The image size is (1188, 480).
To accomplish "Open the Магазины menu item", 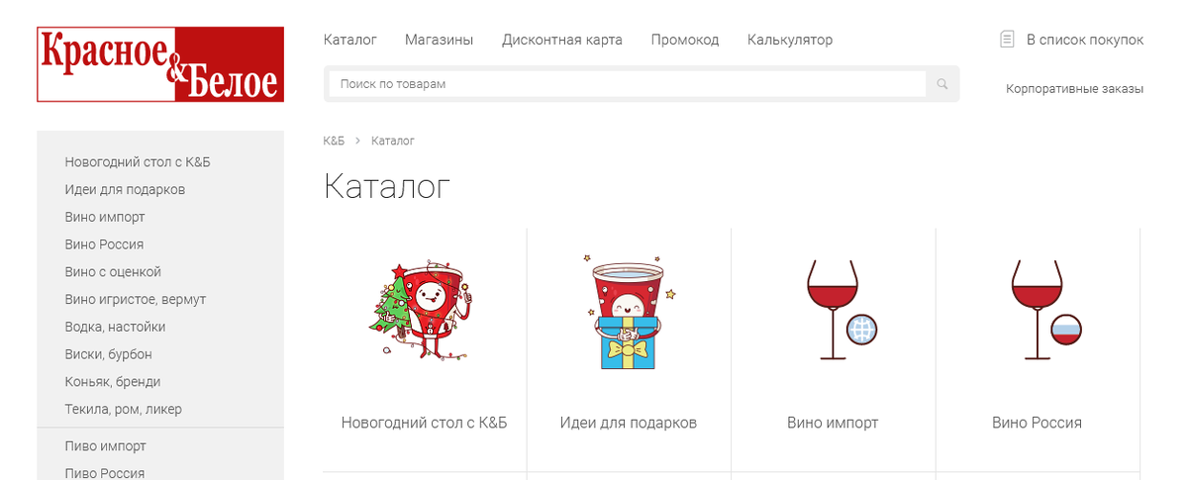I will pos(439,40).
